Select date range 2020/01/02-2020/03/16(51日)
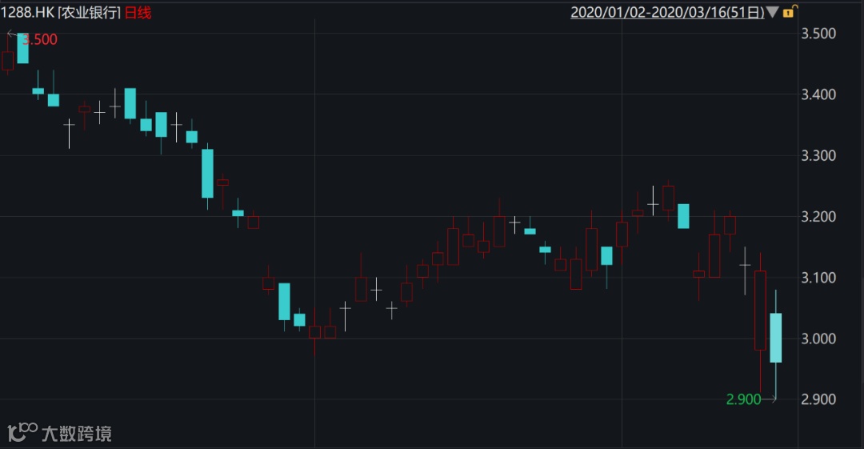 coord(667,12)
